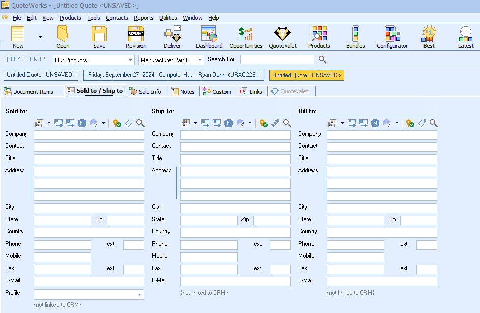Open the Our Products lookup dropdown
Image resolution: width=480 pixels, height=313 pixels.
point(130,60)
